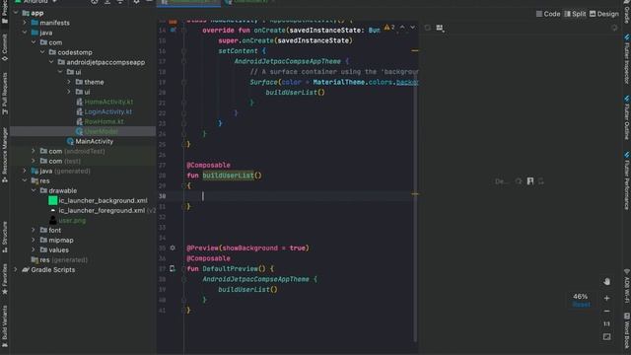This screenshot has height=355, width=631.
Task: Toggle the pan hand tool in preview
Action: click(607, 281)
